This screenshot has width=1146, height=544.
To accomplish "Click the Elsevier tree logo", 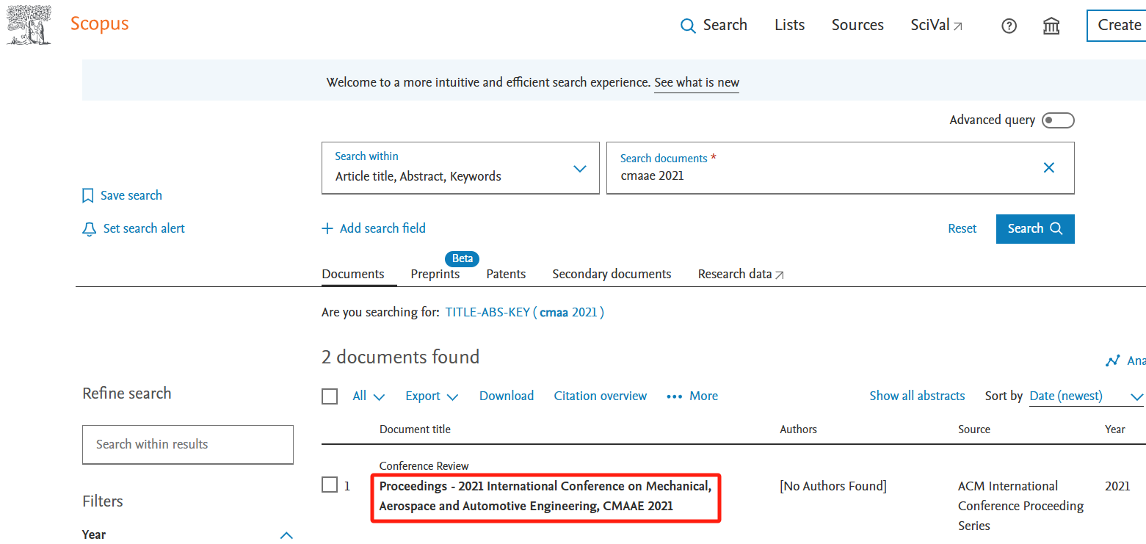I will tap(29, 25).
